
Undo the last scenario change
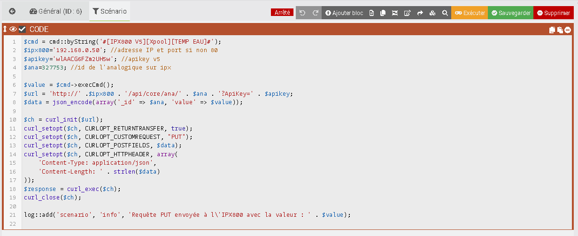(x=302, y=13)
